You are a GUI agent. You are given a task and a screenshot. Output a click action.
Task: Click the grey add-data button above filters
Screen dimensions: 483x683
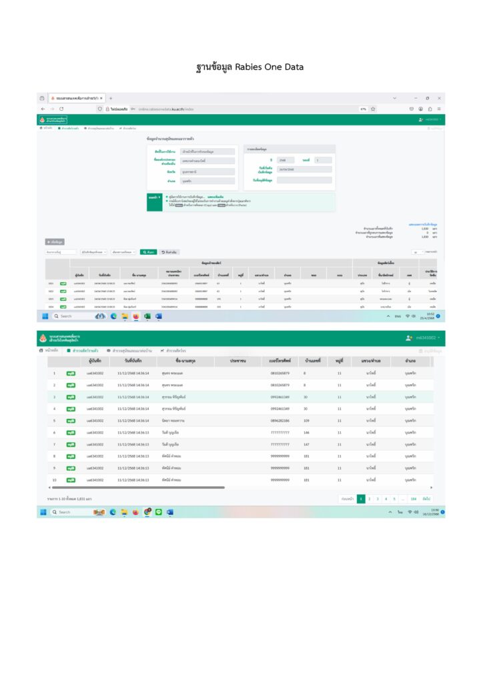[55, 241]
